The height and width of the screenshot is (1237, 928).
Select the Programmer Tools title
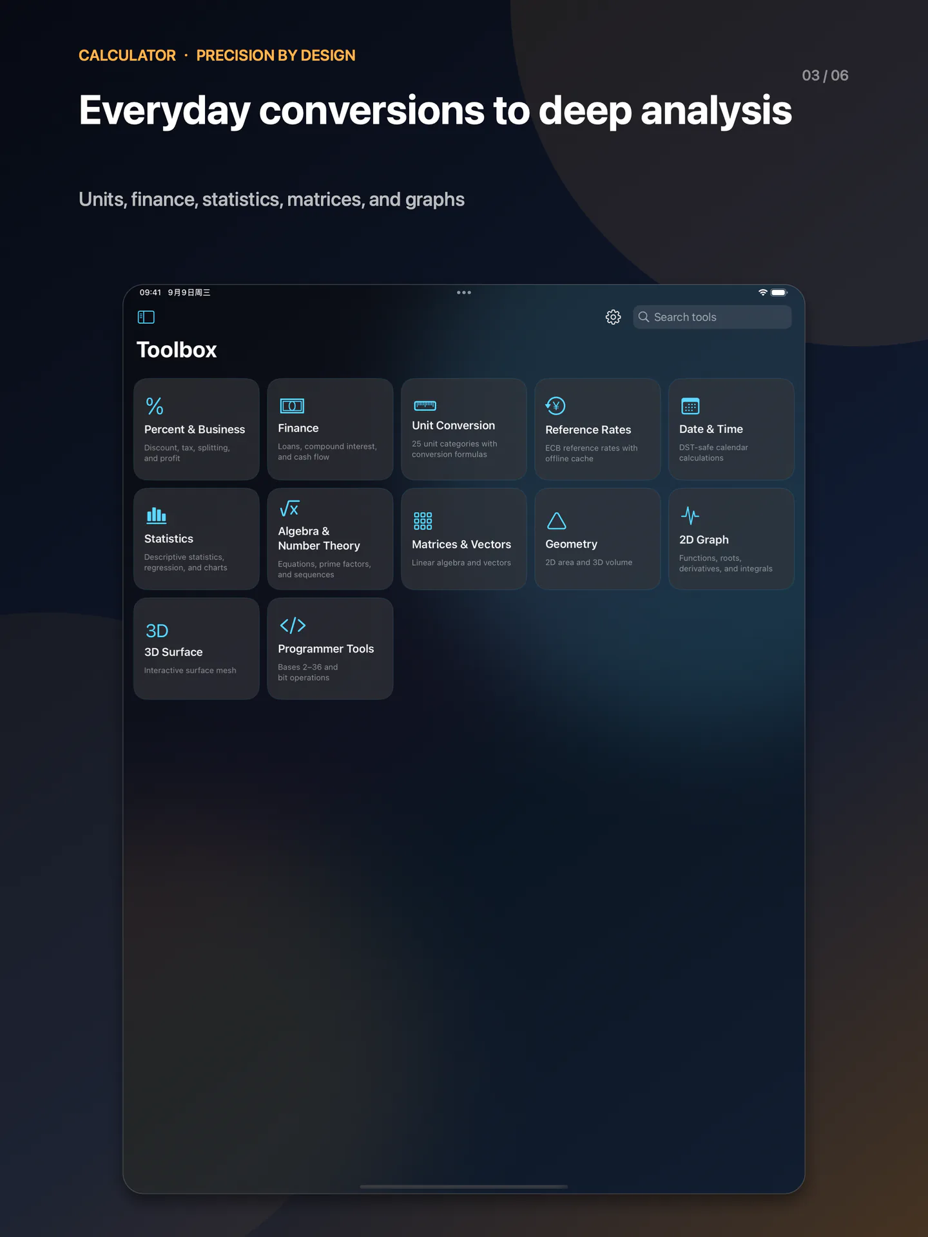pos(326,649)
